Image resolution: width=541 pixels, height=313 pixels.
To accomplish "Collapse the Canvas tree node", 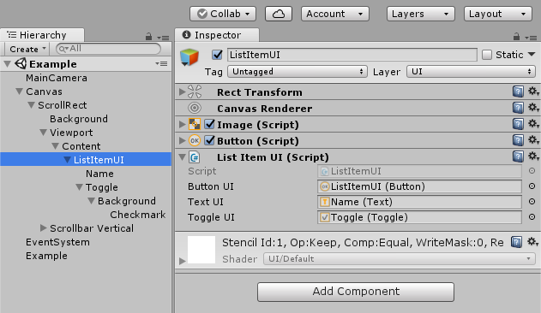I will coord(20,92).
